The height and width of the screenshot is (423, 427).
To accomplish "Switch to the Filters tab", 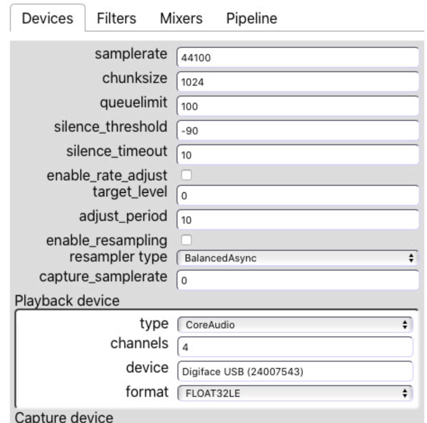I will pyautogui.click(x=116, y=18).
